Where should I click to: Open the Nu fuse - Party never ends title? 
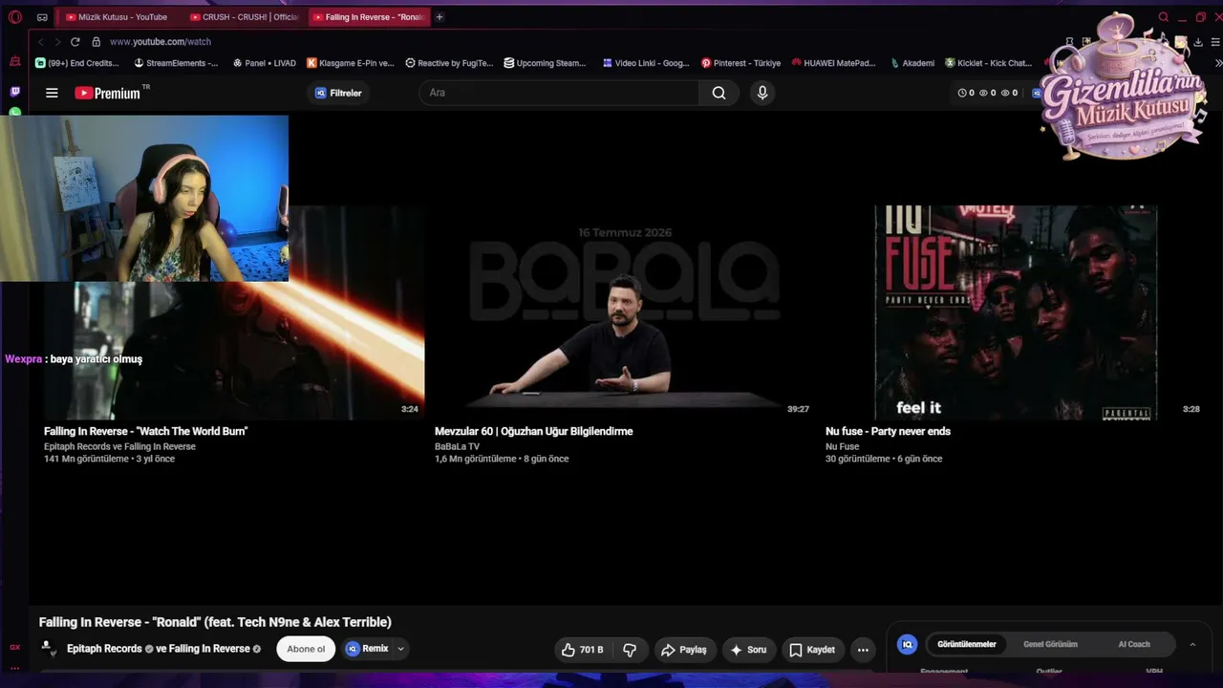888,431
